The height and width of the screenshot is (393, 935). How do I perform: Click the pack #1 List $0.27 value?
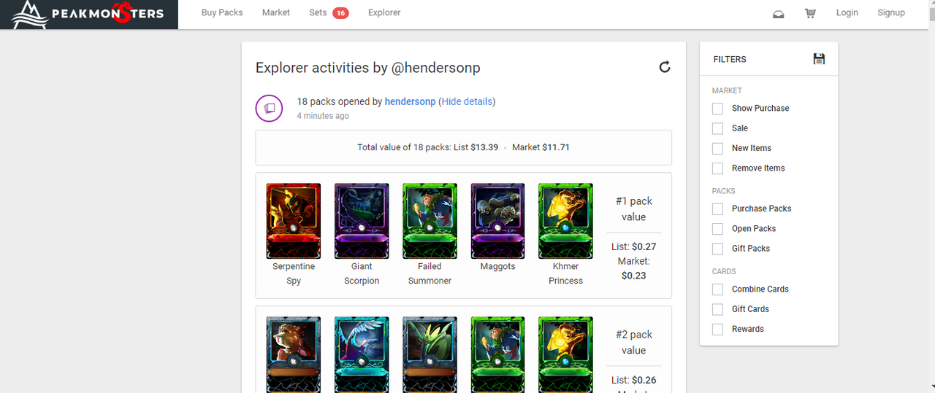click(x=634, y=246)
